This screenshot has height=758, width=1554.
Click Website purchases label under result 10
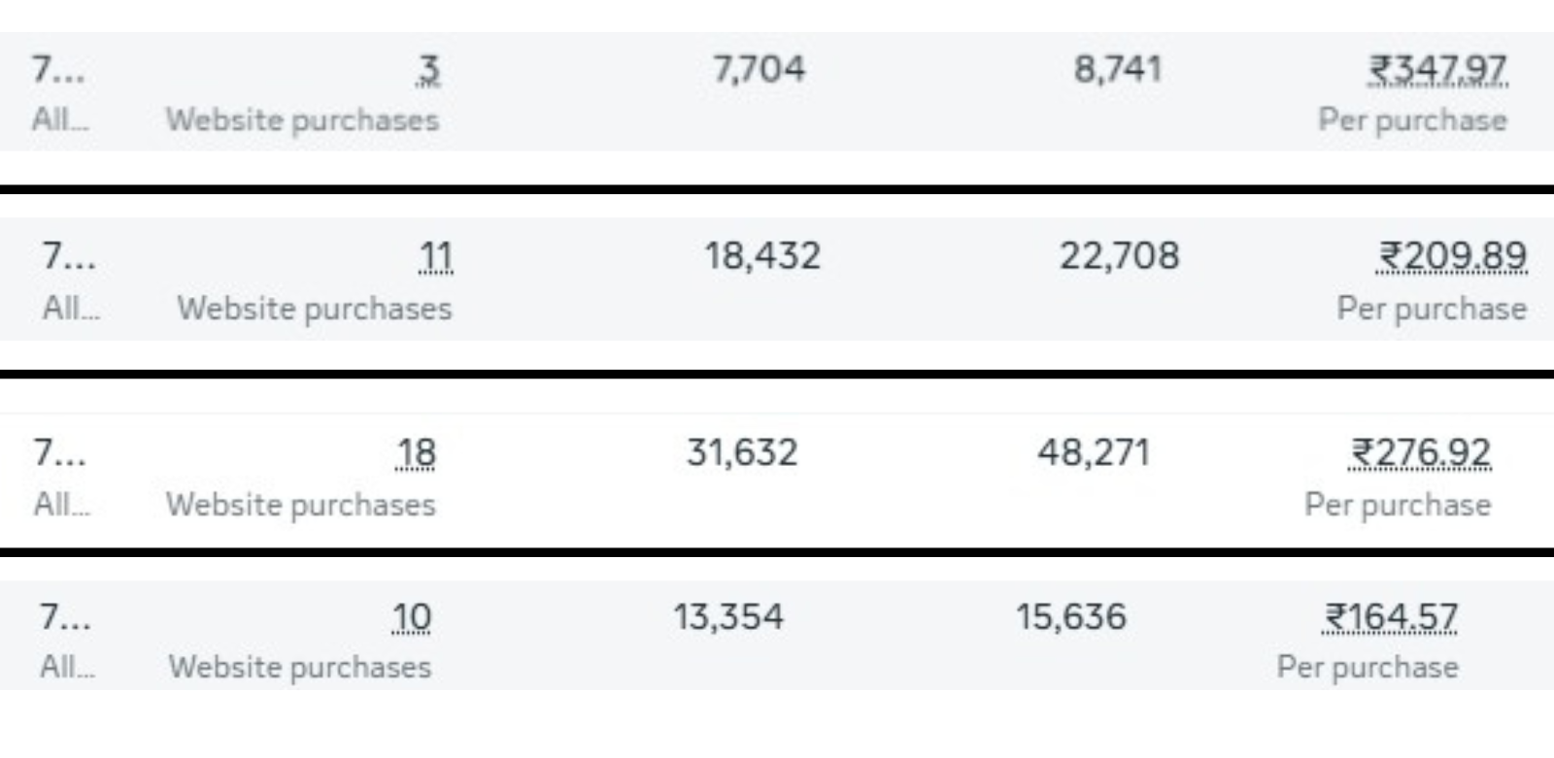coord(299,668)
